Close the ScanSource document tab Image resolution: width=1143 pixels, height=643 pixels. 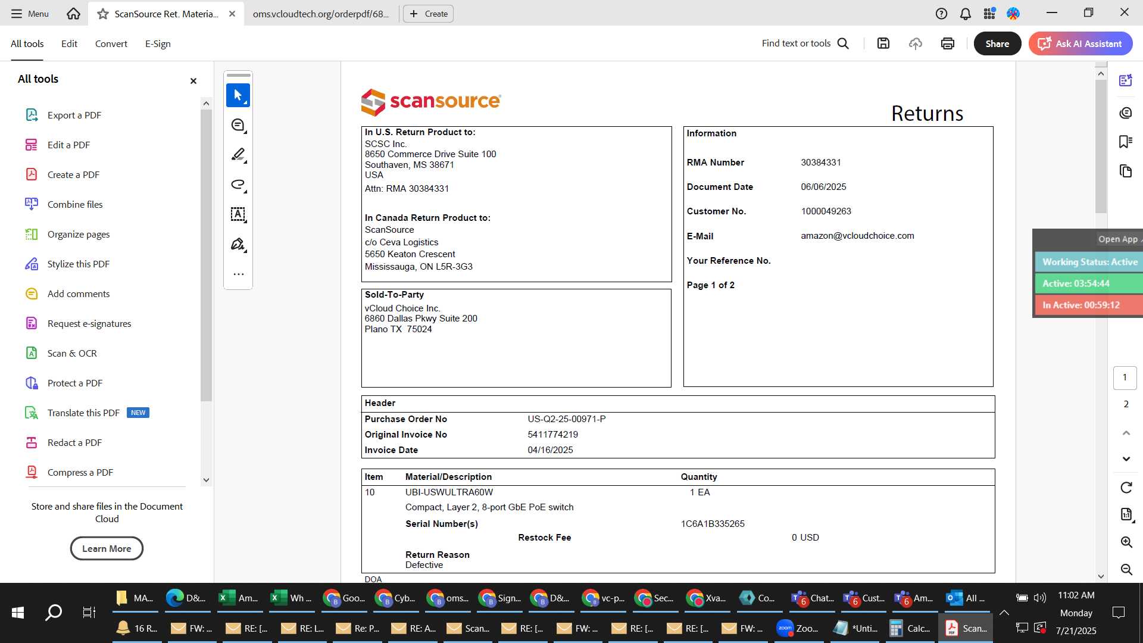point(232,14)
